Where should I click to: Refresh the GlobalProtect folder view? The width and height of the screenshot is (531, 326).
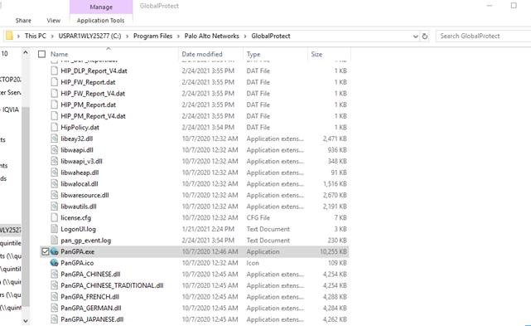pos(425,36)
